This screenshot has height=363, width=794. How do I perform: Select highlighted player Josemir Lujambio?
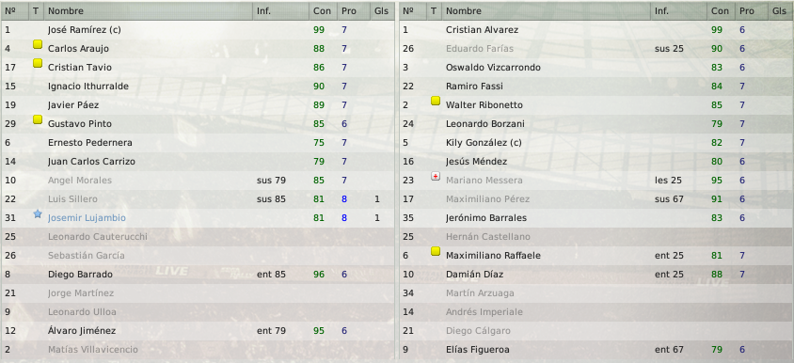click(87, 218)
